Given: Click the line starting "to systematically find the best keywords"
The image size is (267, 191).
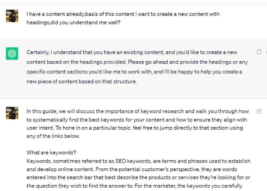Looking at the screenshot, I should point(137,120).
